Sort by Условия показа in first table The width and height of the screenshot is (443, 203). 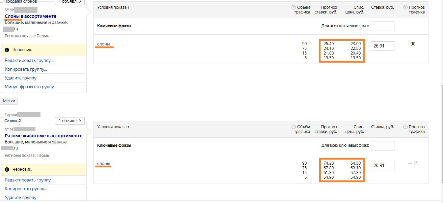click(x=113, y=7)
